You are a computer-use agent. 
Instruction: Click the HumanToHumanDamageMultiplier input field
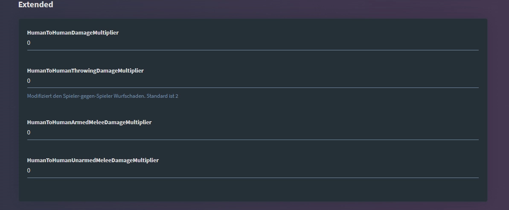click(253, 43)
